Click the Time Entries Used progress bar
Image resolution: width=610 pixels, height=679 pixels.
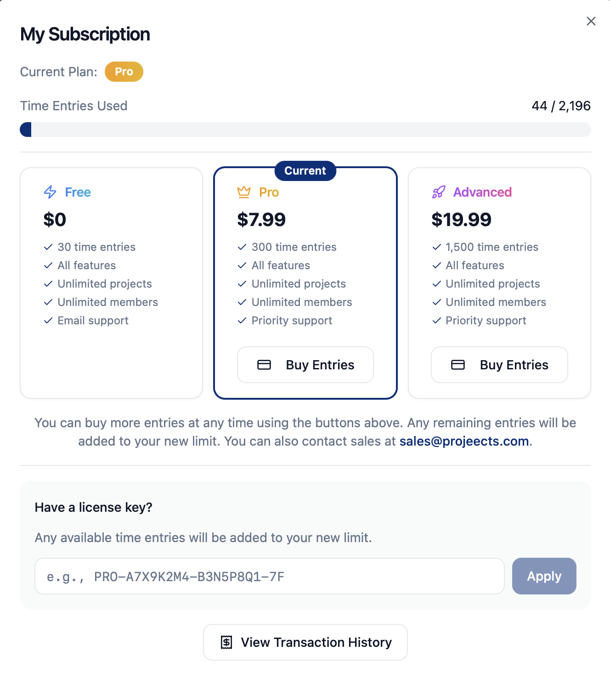click(x=305, y=130)
